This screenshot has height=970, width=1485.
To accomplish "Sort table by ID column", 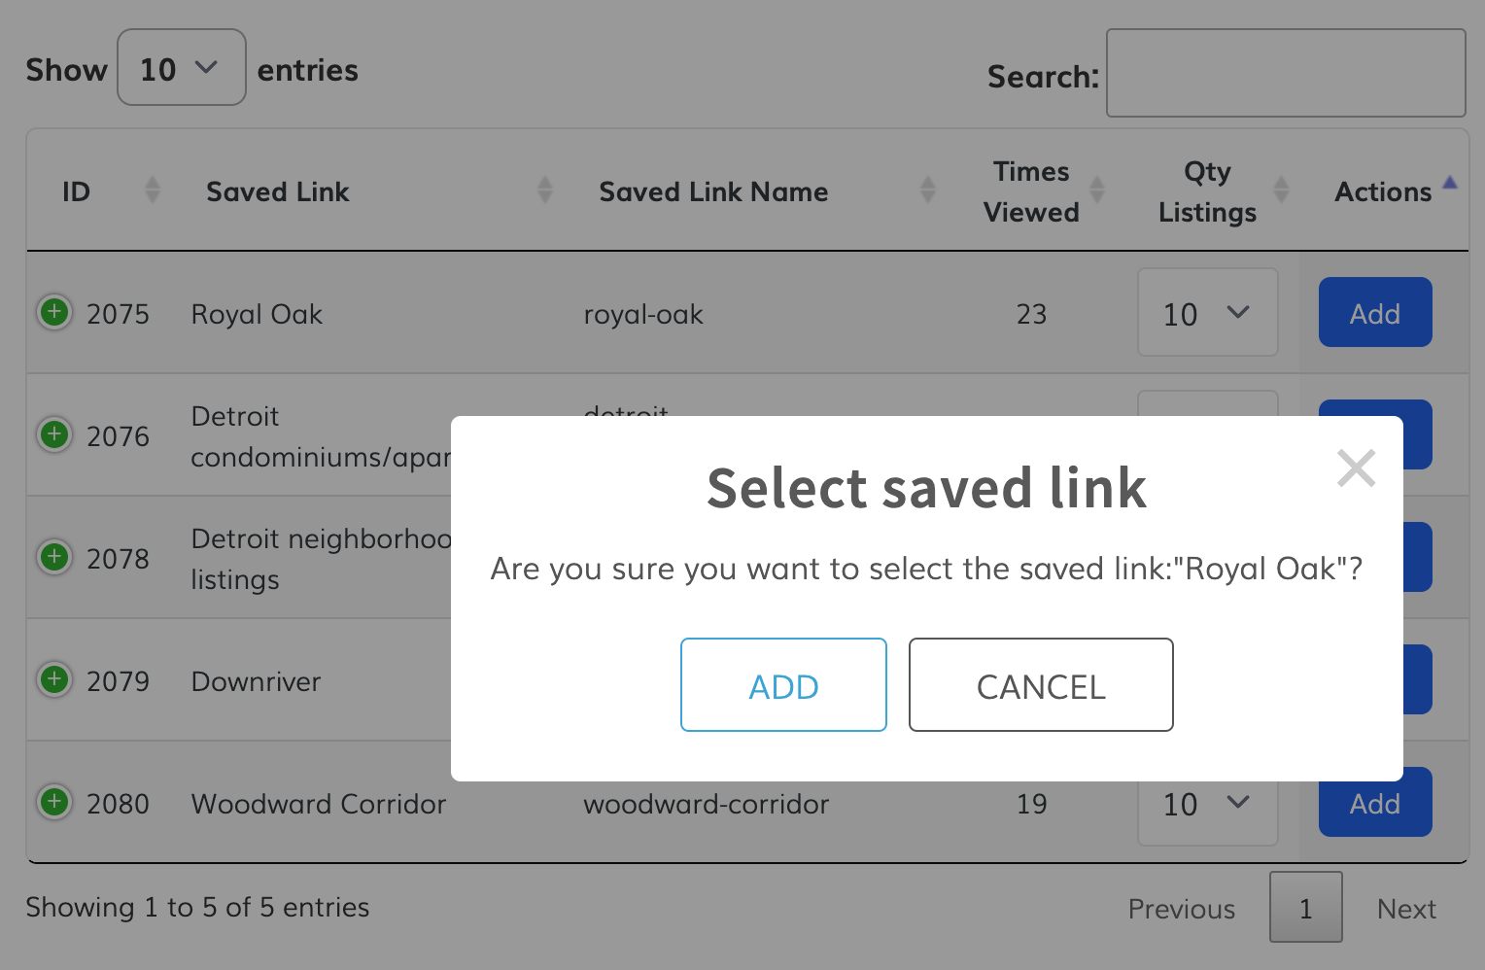I will click(77, 191).
